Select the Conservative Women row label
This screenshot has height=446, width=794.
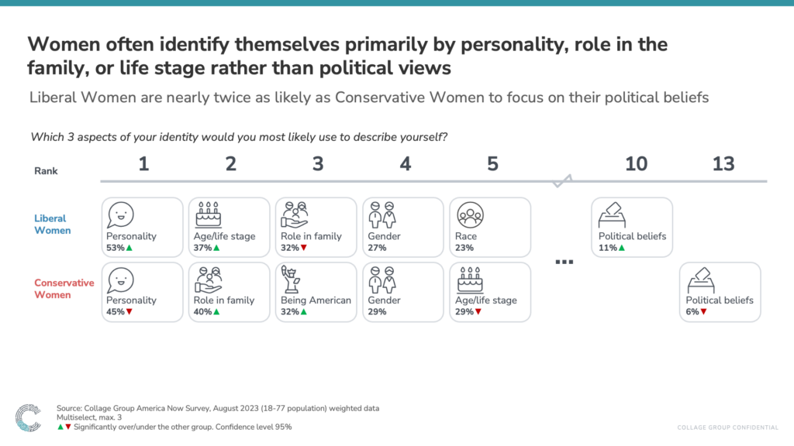pos(64,289)
